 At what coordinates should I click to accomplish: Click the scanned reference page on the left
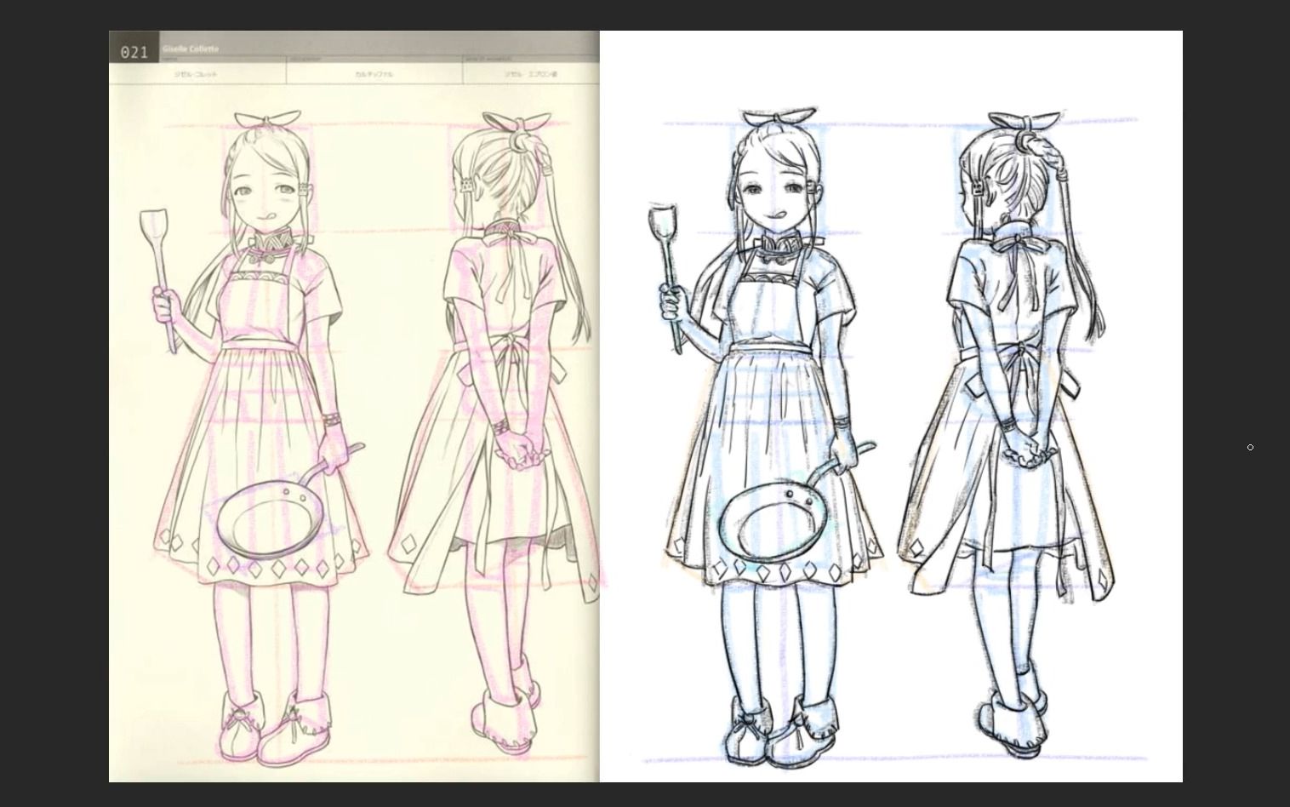point(354,406)
